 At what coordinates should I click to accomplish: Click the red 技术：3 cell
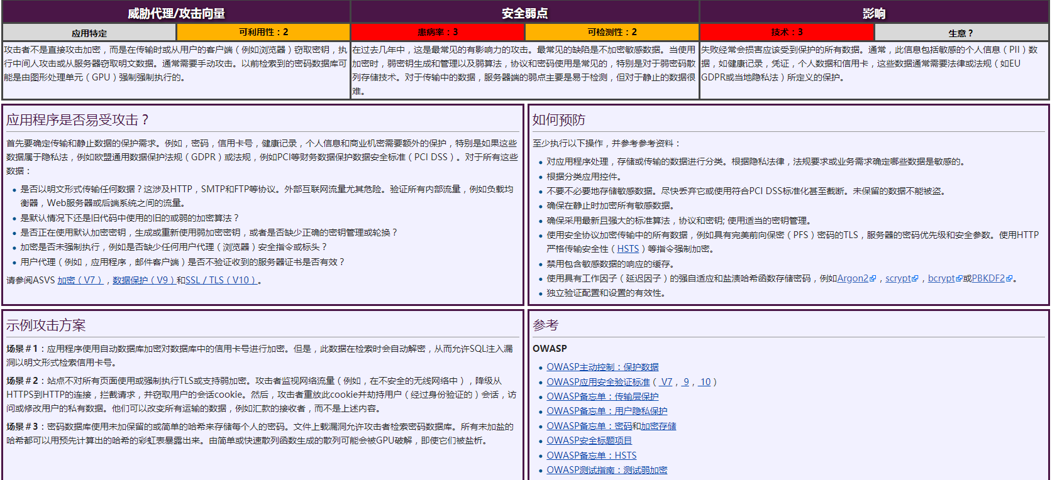pyautogui.click(x=787, y=32)
